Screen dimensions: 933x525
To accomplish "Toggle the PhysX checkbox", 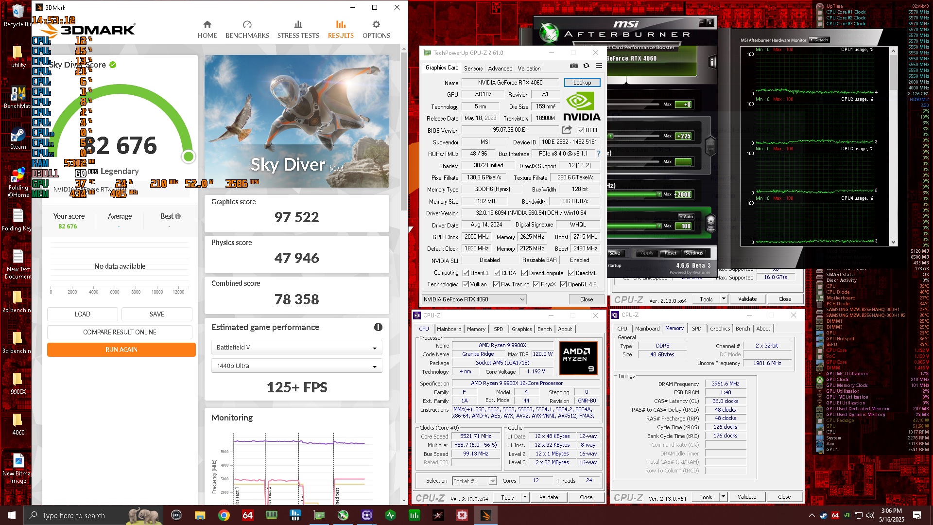I will (x=536, y=284).
